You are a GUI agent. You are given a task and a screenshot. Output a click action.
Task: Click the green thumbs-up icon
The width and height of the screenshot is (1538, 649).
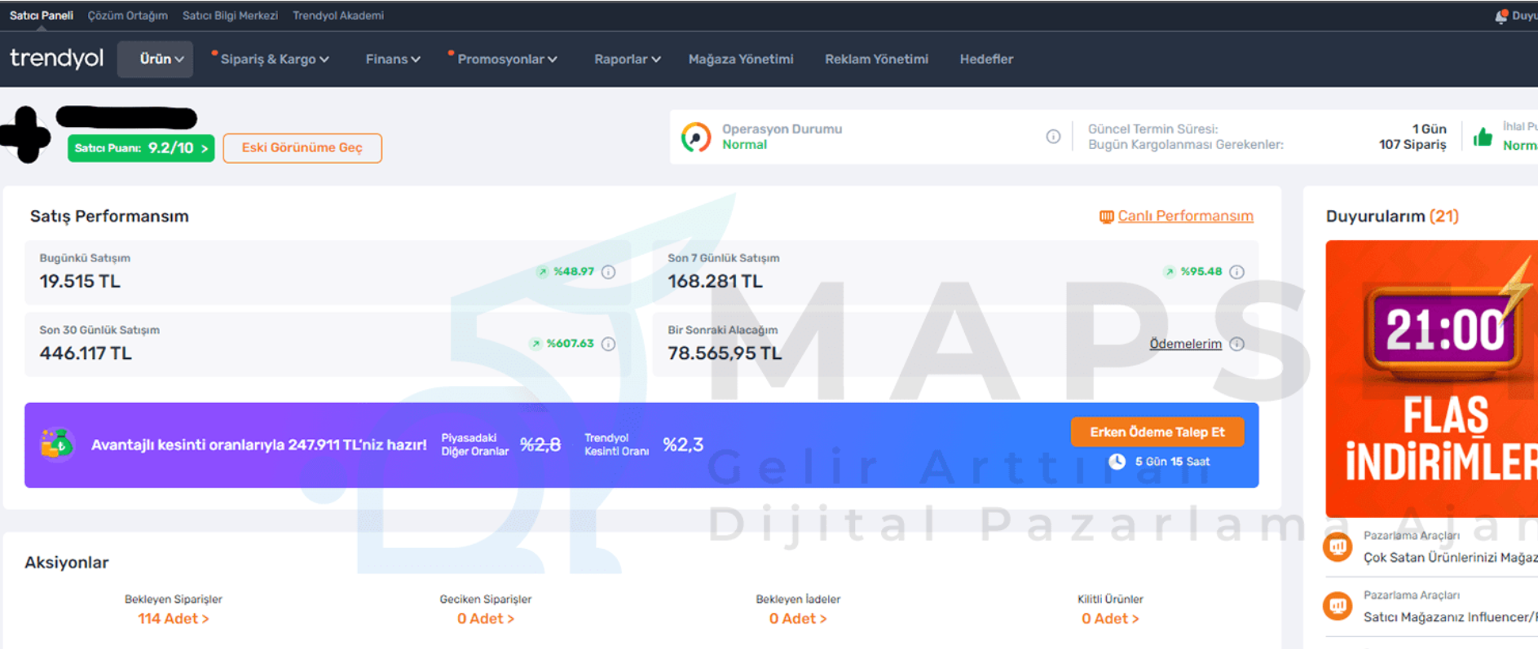(x=1483, y=137)
